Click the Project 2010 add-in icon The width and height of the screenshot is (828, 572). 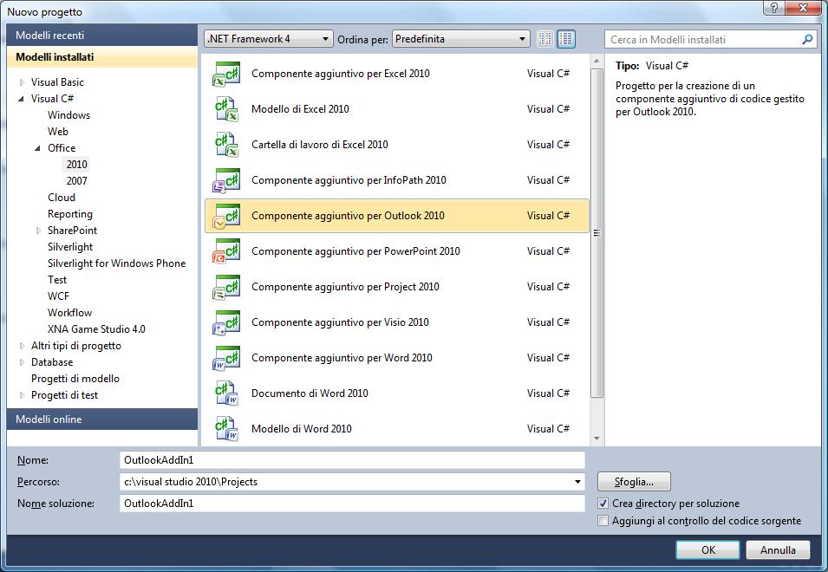point(226,287)
